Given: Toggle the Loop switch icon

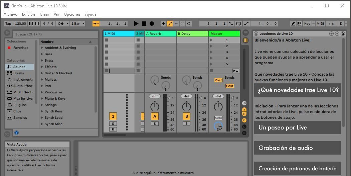Looking at the screenshot, I should pyautogui.click(x=239, y=23).
